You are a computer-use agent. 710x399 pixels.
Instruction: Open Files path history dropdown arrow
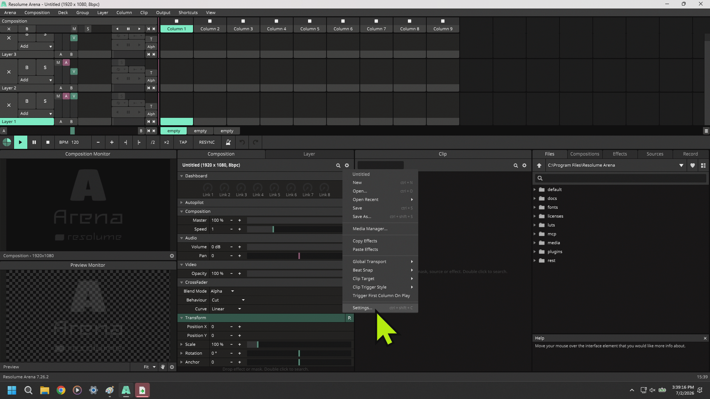click(x=681, y=166)
